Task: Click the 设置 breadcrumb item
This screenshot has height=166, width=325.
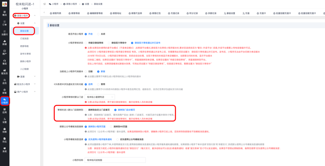Action: pyautogui.click(x=86, y=4)
